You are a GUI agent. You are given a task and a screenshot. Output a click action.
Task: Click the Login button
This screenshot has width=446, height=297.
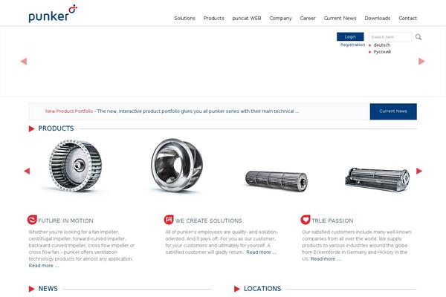coord(350,36)
